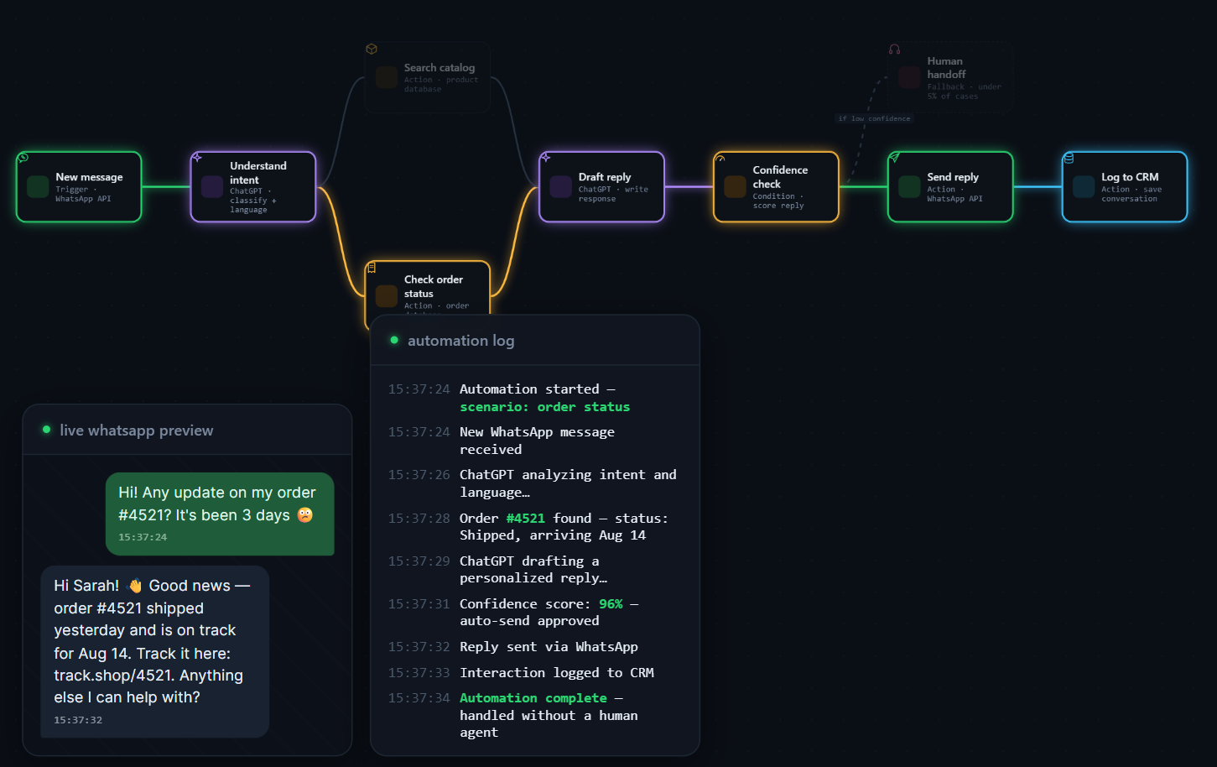The width and height of the screenshot is (1217, 767).
Task: Click the square icon inside Confidence check node
Action: coord(736,187)
